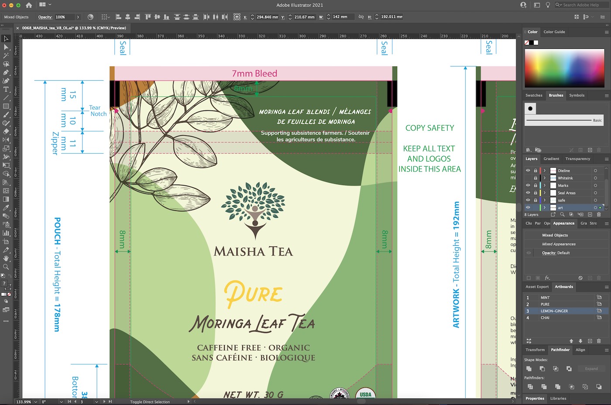Unlock the Dieline layer

click(535, 171)
